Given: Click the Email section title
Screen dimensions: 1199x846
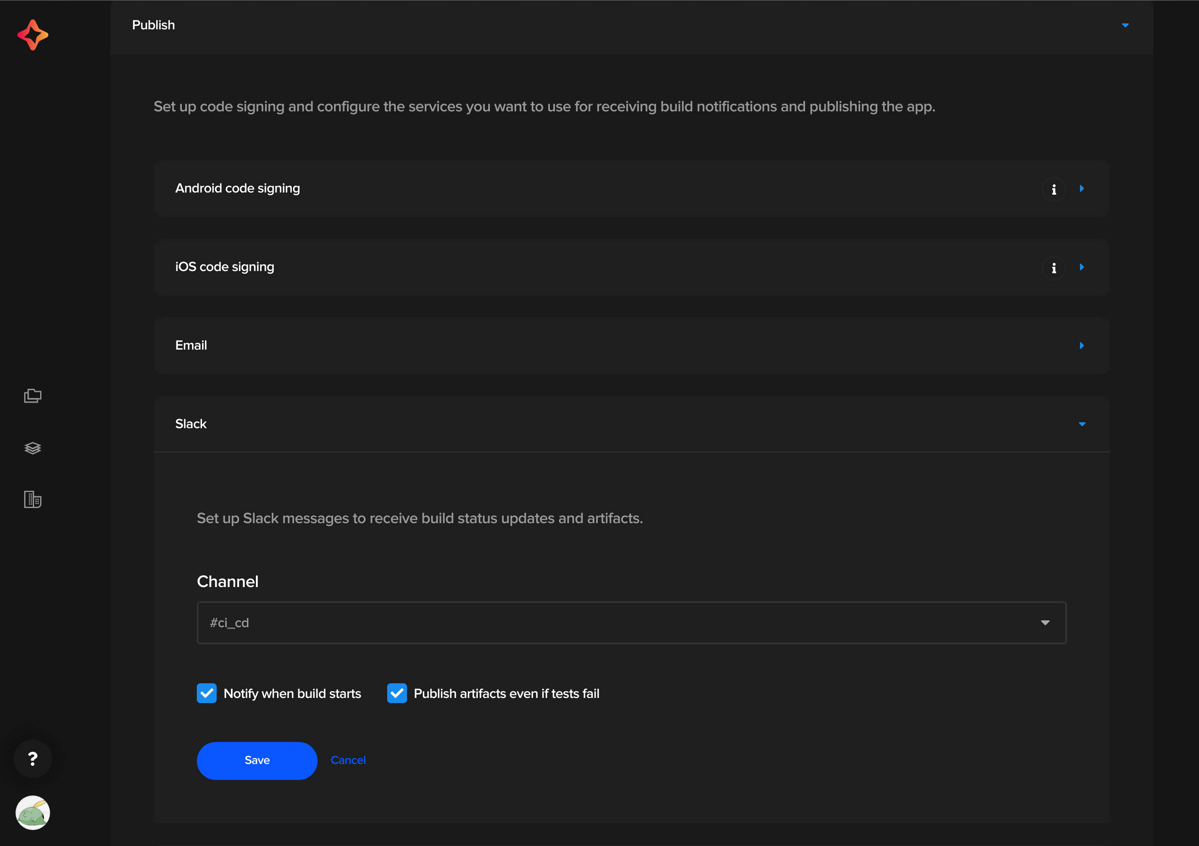Looking at the screenshot, I should [191, 346].
